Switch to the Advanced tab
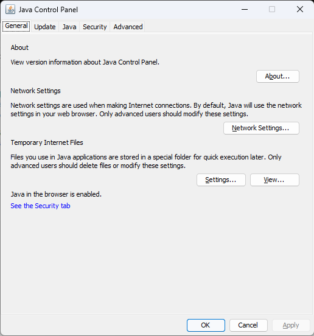This screenshot has height=336, width=314. coord(128,27)
